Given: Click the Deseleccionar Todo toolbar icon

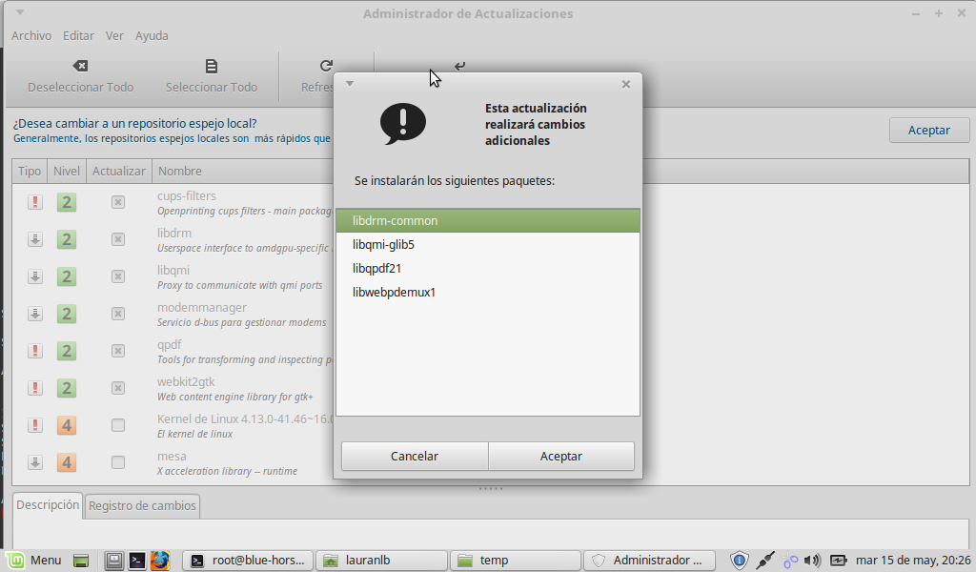Looking at the screenshot, I should (80, 67).
